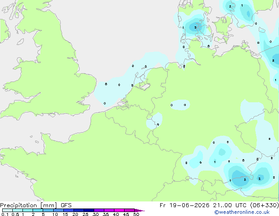This screenshot has height=216, width=279.
Task: Select the legend swatch between 2 and 5
Action: (38, 210)
